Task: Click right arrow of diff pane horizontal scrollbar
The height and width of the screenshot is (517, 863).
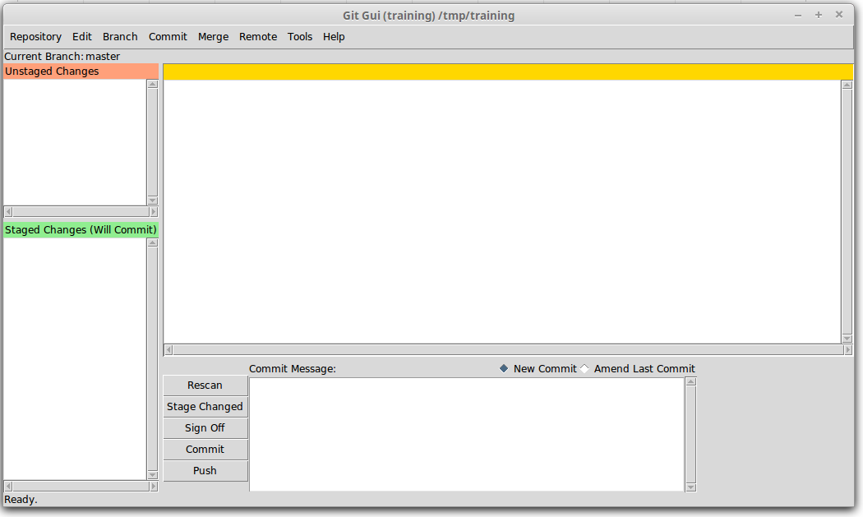Action: pos(847,350)
